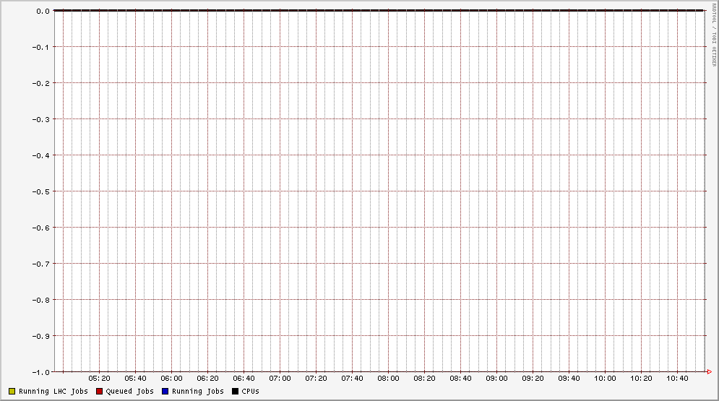Click the 07:20 time axis label
Viewport: 719px width, 401px height.
317,379
